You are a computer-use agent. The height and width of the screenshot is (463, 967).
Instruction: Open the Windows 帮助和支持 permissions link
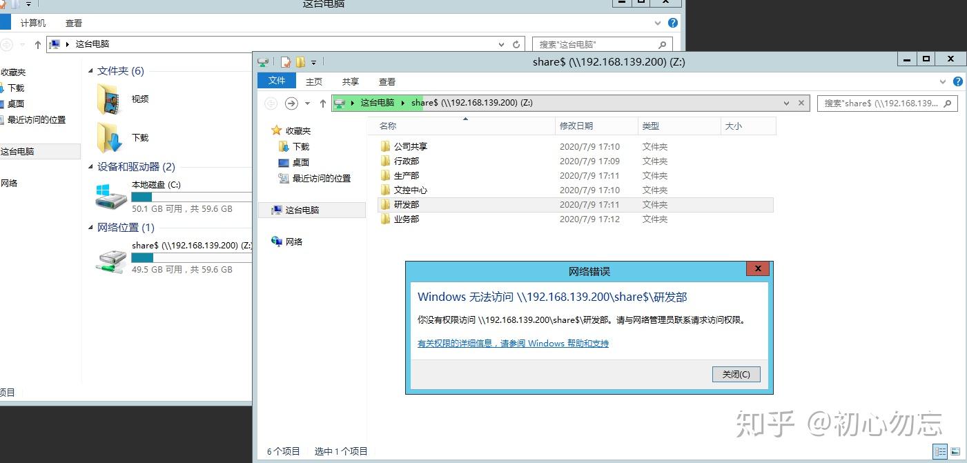pyautogui.click(x=513, y=344)
